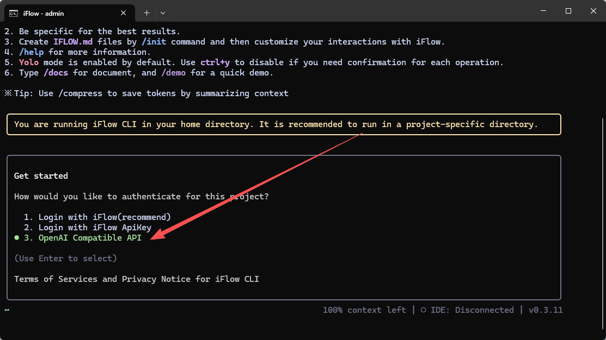Expand the new tab profile dropdown chevron
This screenshot has width=606, height=340.
click(163, 12)
